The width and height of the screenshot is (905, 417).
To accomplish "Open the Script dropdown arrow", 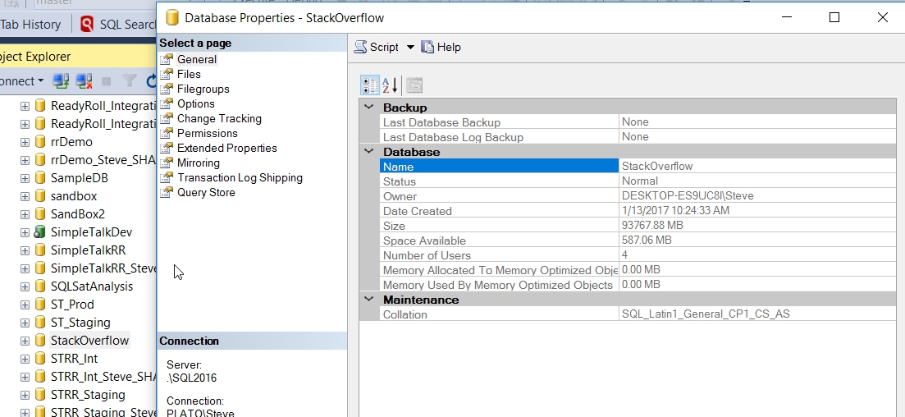I will pos(411,48).
